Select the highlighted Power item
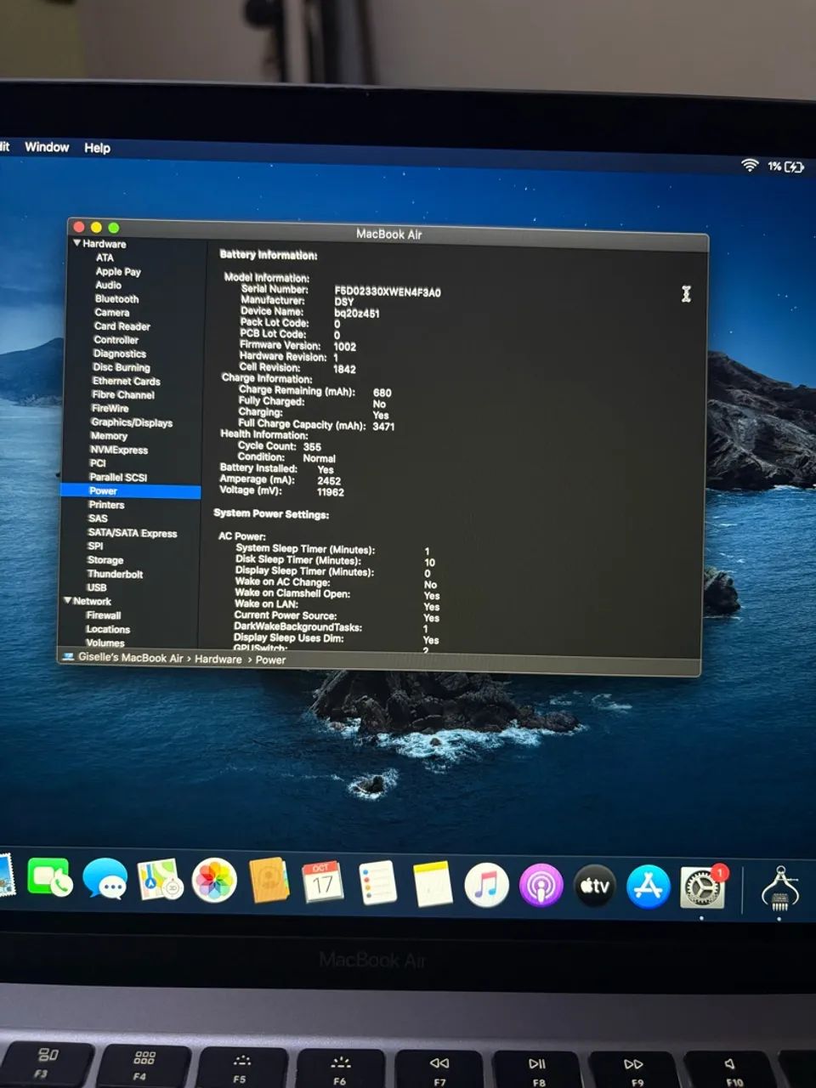This screenshot has height=1088, width=816. (x=131, y=491)
